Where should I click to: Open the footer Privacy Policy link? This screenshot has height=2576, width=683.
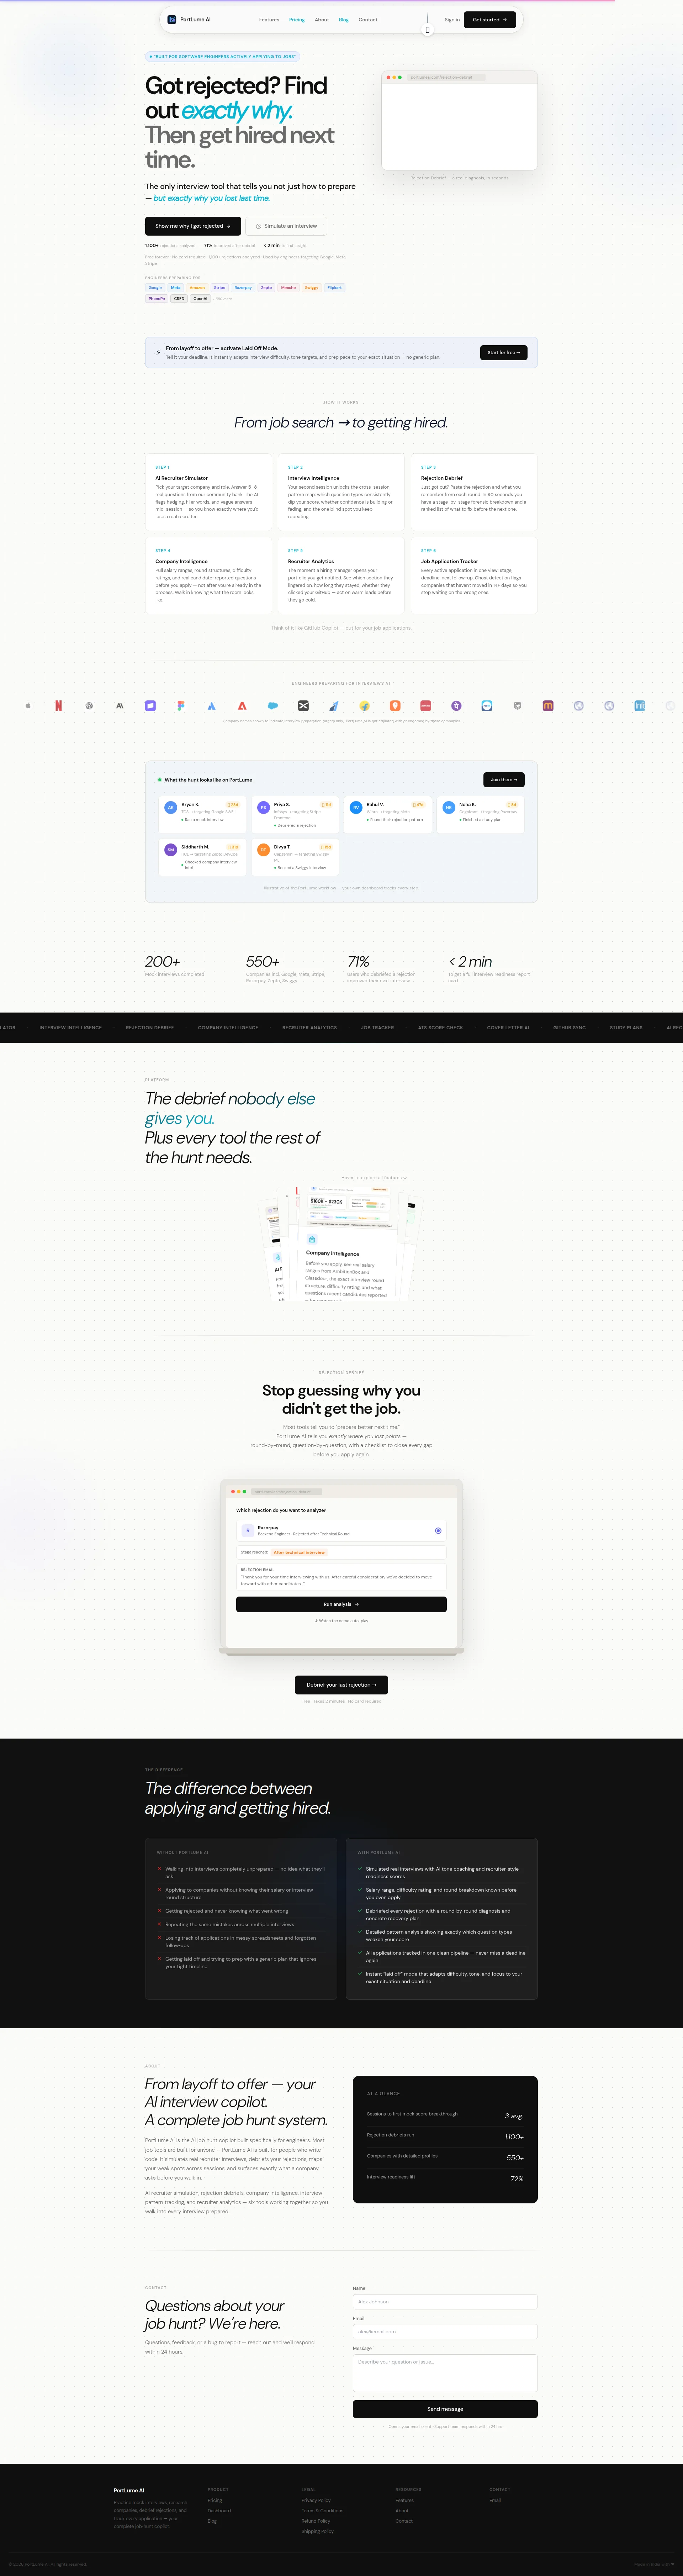(316, 2500)
